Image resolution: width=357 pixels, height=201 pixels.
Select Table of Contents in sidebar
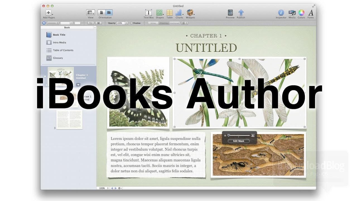60,50
